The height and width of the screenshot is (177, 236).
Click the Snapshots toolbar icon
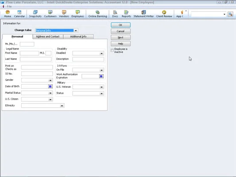[x=35, y=14]
